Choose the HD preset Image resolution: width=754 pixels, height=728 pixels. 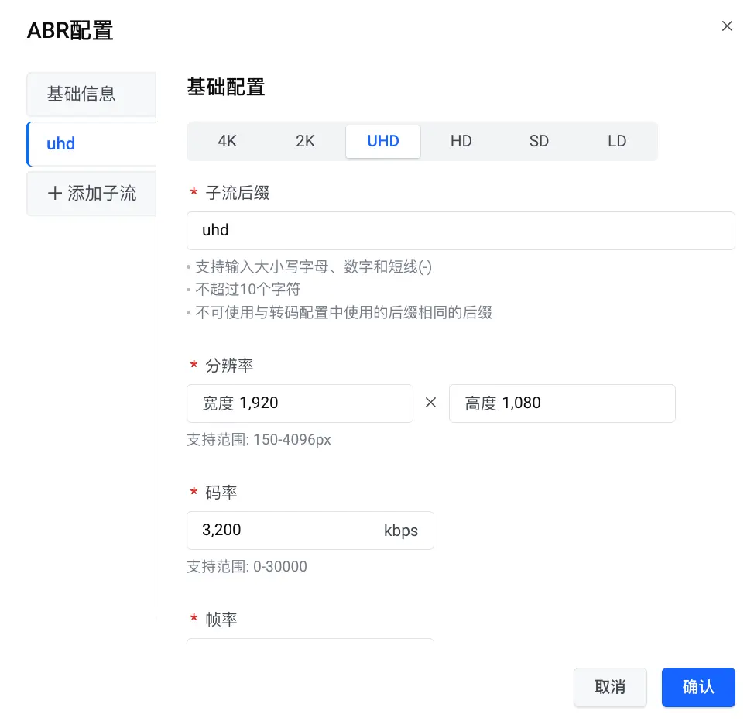click(461, 141)
